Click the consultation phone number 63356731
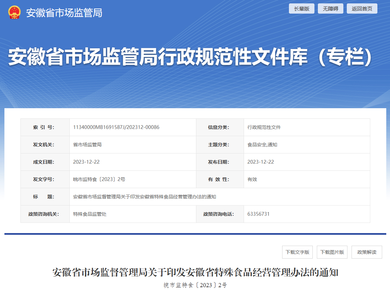The width and height of the screenshot is (390, 295). 258,214
